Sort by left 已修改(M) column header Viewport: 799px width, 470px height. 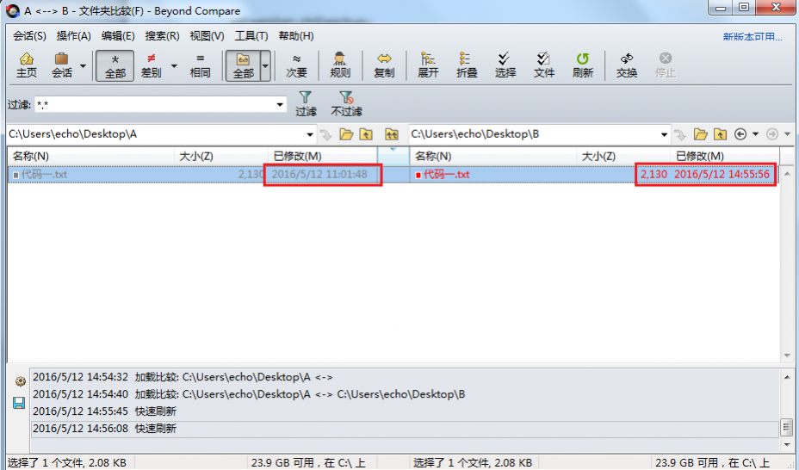tap(323, 156)
